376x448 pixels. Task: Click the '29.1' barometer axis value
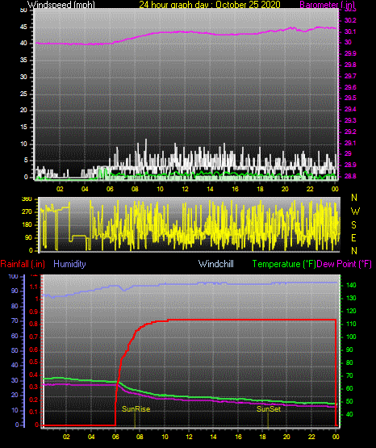click(350, 143)
